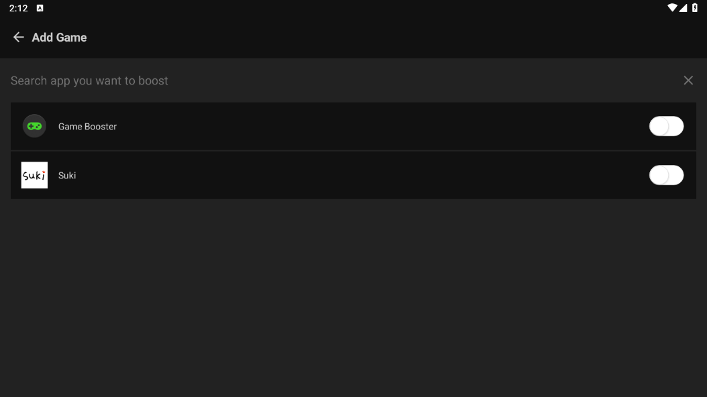Tap the 'A' notification icon beside the clock
Viewport: 707px width, 397px height.
pos(40,8)
